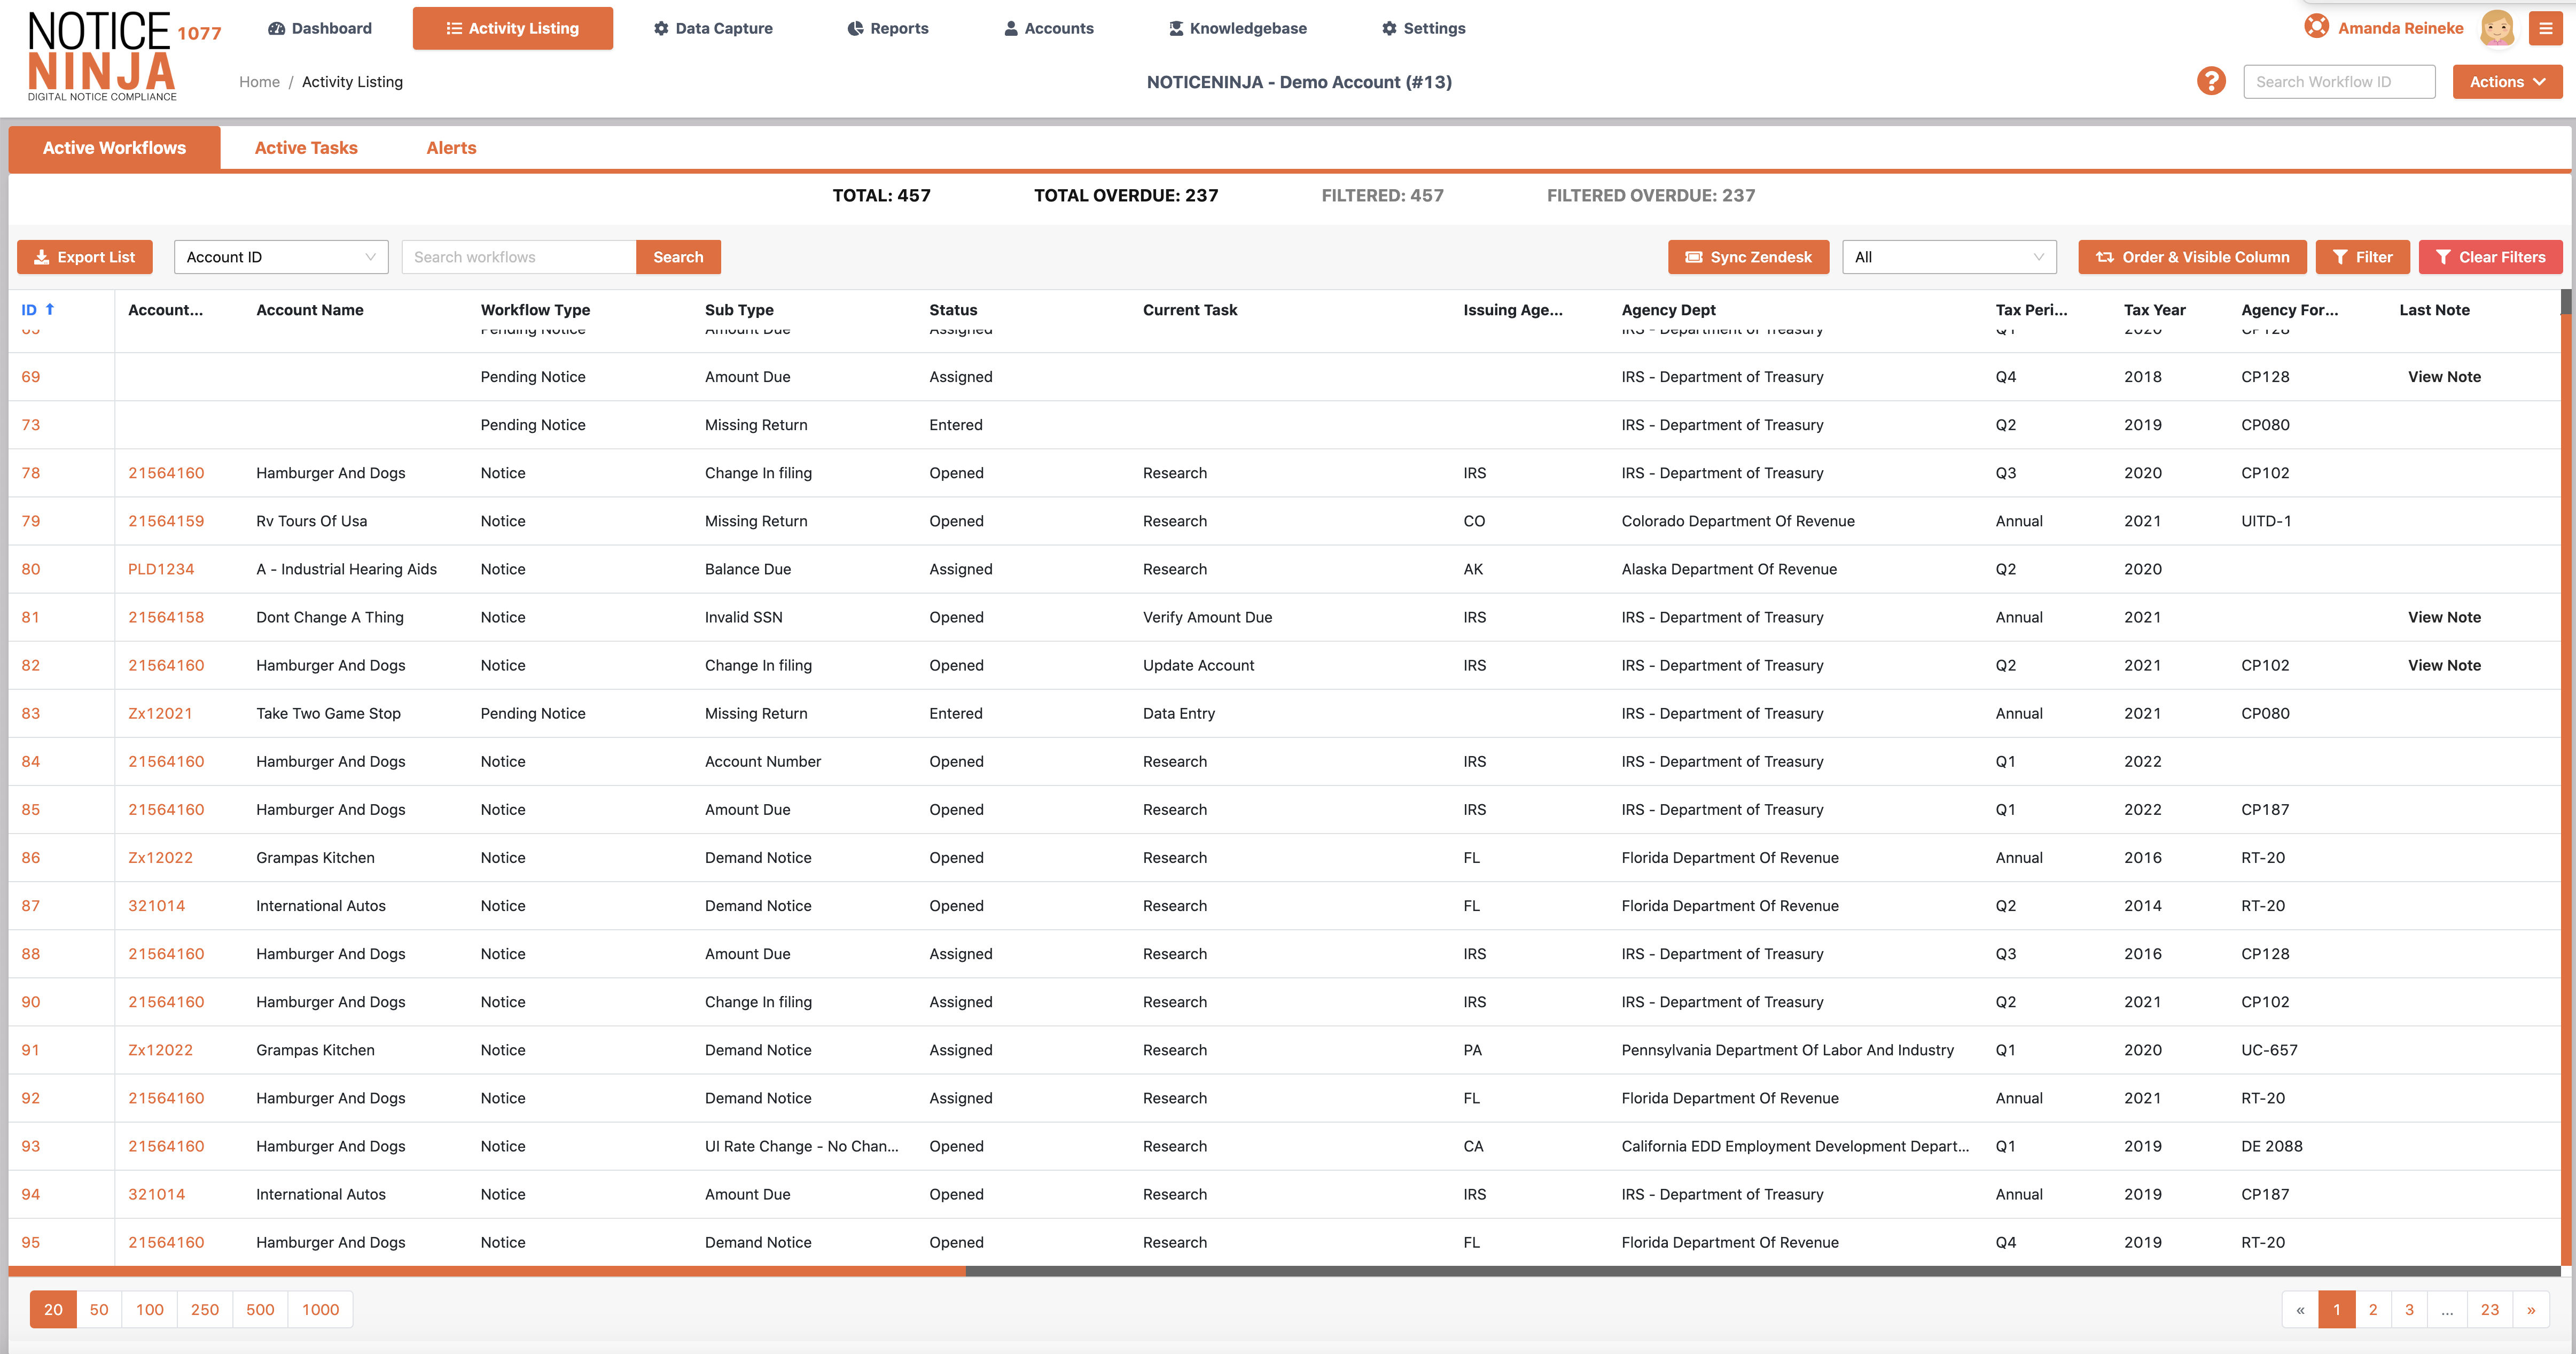Open the Account ID search field dropdown
Image resolution: width=2576 pixels, height=1354 pixels.
[281, 257]
